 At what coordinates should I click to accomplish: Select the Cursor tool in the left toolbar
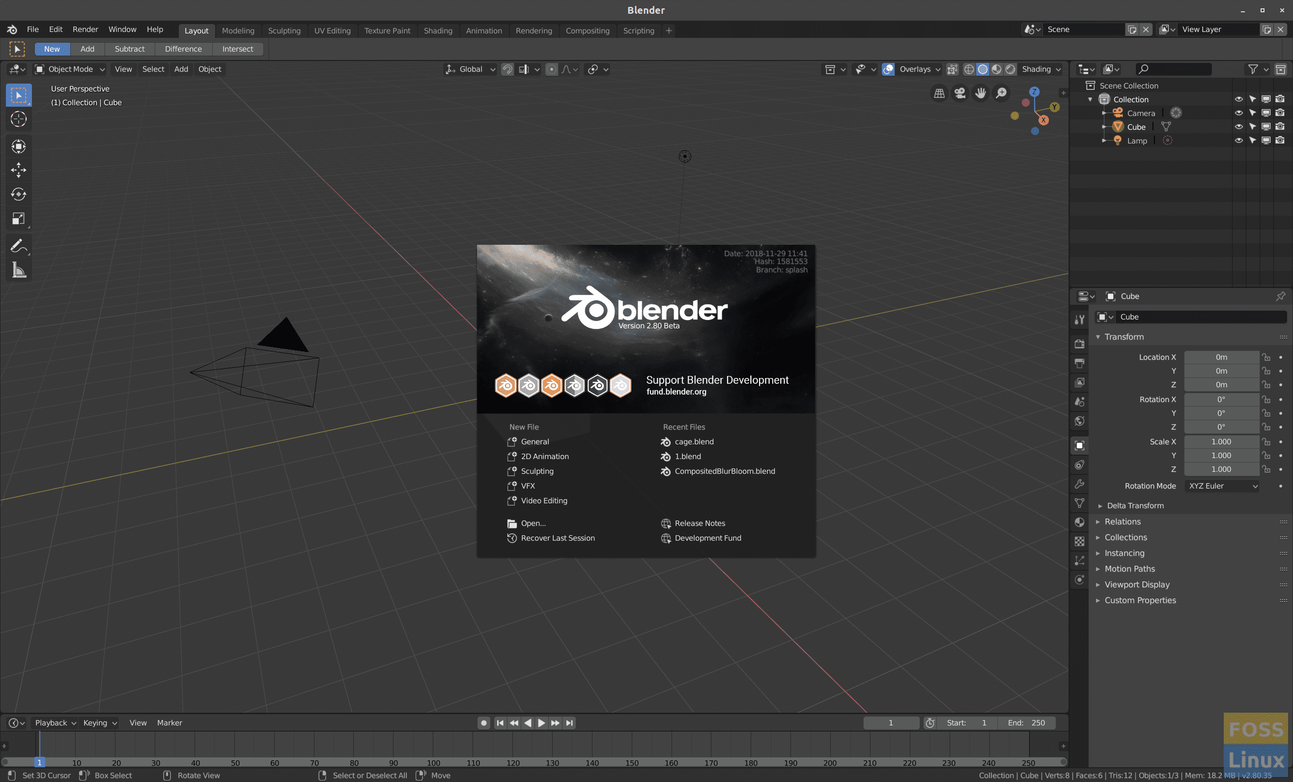18,119
